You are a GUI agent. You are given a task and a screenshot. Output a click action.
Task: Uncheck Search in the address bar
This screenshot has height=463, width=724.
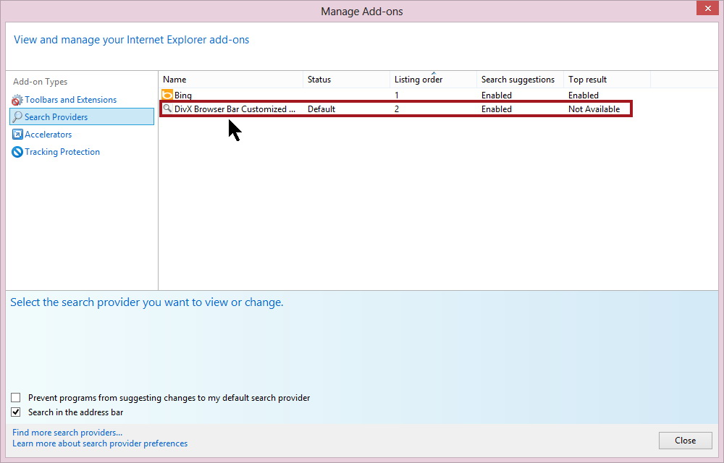tap(16, 412)
